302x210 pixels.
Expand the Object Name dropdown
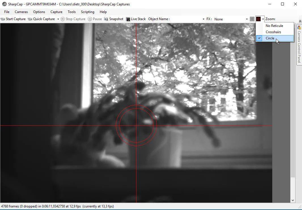pos(203,19)
